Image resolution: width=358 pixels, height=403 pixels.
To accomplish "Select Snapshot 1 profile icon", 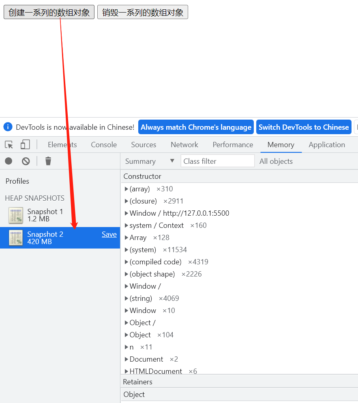I will (16, 215).
